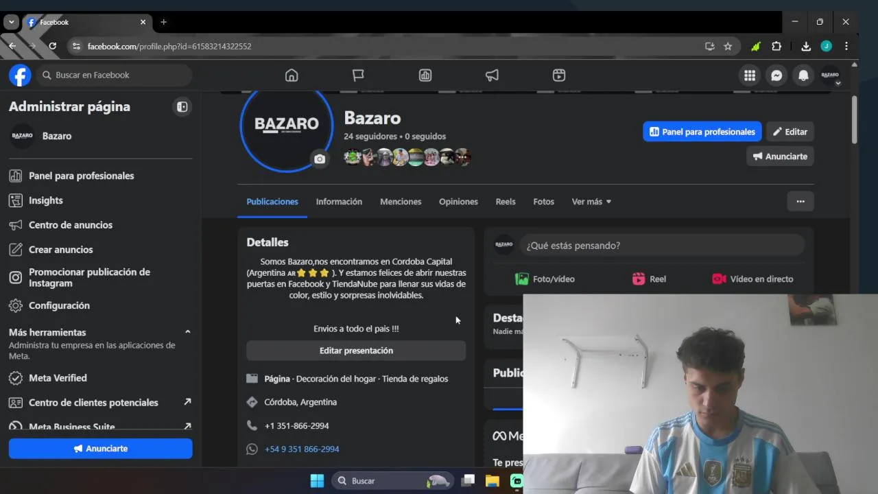Open Chrome profile avatar

[827, 46]
